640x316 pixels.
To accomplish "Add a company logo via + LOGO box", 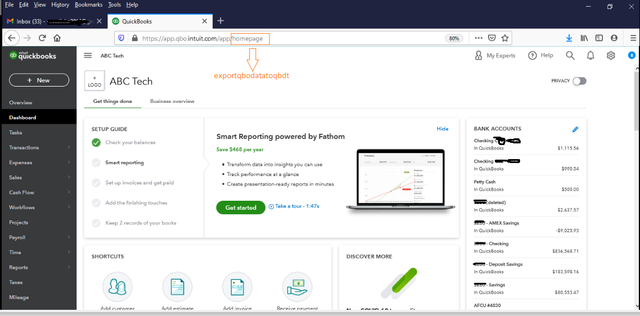I will (95, 81).
